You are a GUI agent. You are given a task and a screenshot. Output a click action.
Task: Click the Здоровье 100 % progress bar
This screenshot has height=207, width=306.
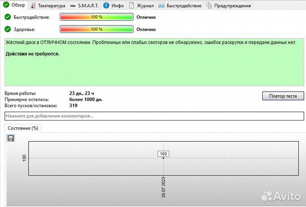96,29
